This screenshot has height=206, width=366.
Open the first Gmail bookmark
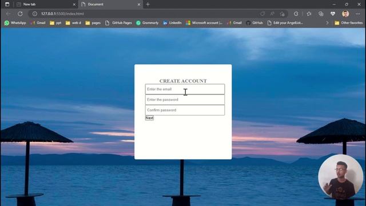(x=38, y=23)
